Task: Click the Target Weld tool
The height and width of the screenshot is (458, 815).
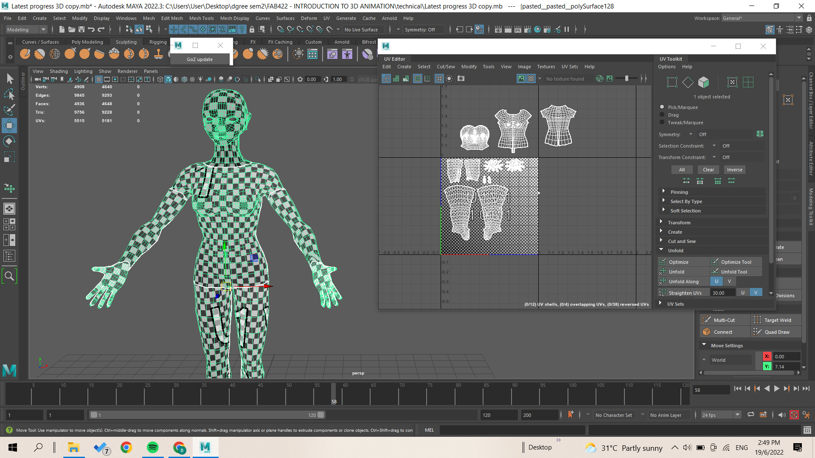Action: tap(776, 320)
